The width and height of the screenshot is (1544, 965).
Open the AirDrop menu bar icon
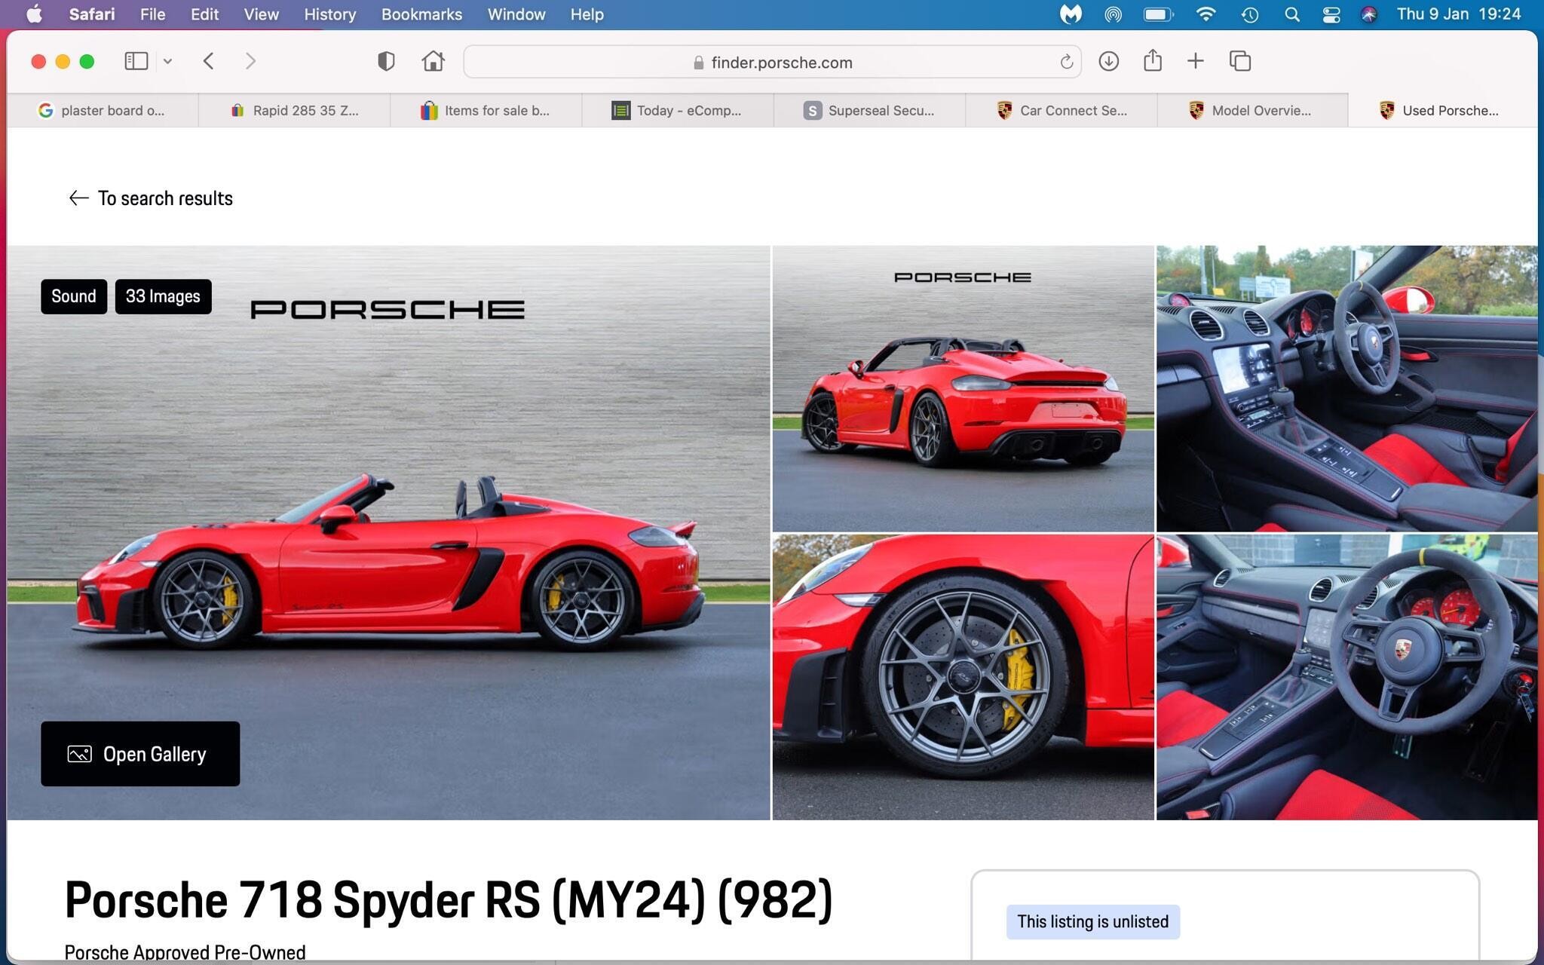click(x=1113, y=14)
